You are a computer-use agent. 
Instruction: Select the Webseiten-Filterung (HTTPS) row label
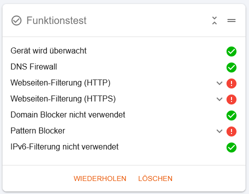[63, 98]
